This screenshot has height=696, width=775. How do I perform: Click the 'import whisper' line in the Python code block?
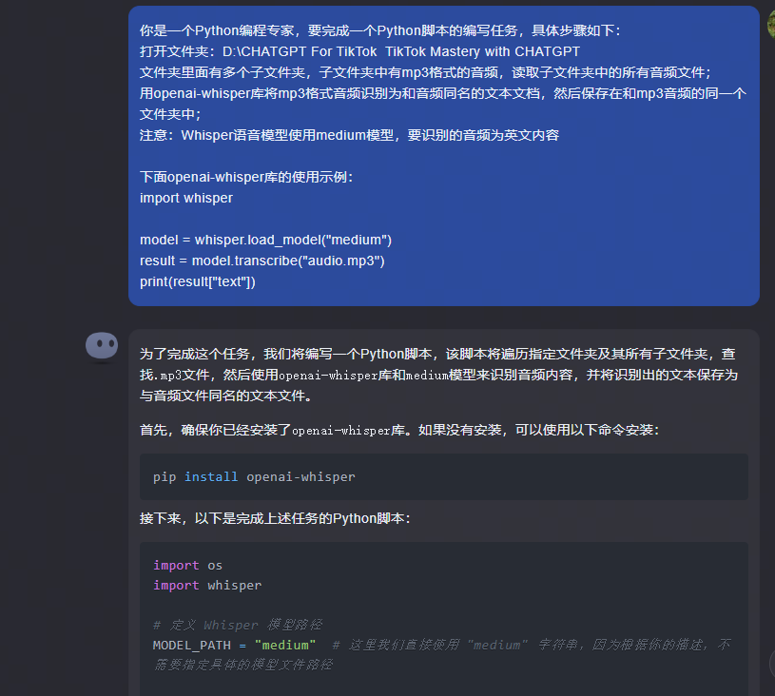207,586
